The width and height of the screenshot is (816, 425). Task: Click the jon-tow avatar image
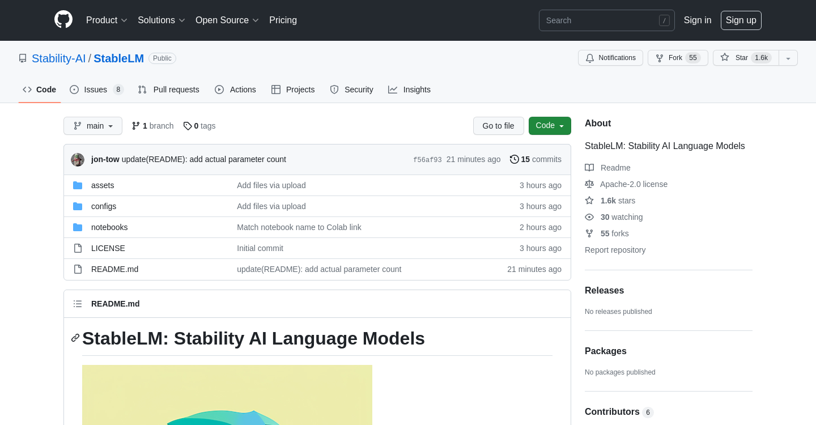[x=78, y=160]
